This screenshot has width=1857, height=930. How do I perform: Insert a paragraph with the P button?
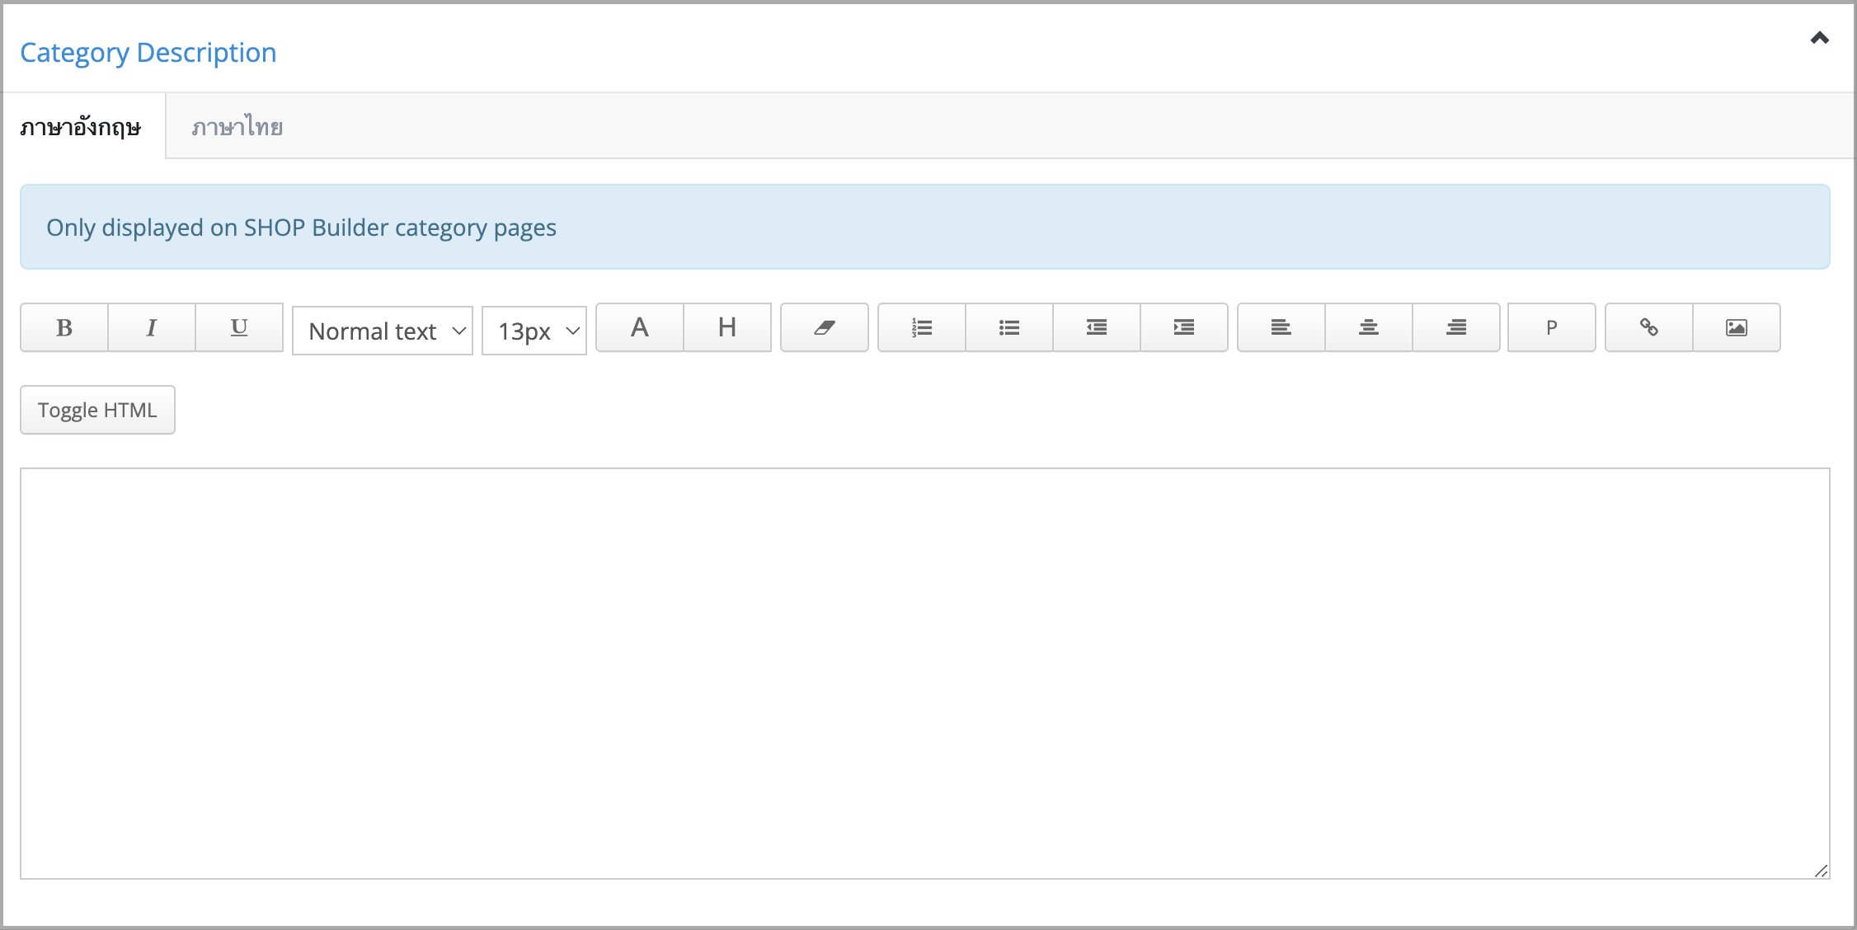(x=1552, y=327)
